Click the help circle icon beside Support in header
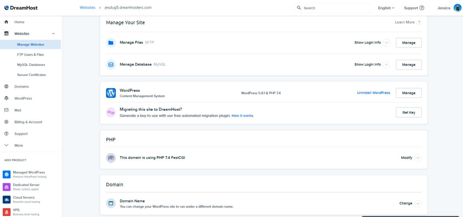Image resolution: width=463 pixels, height=217 pixels. pyautogui.click(x=422, y=8)
